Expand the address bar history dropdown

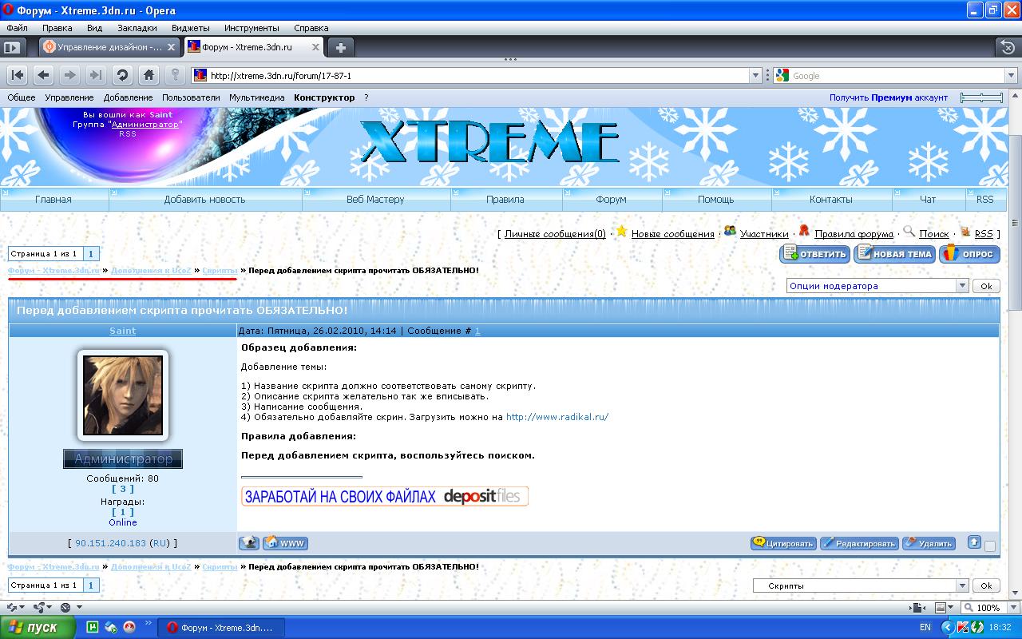756,75
